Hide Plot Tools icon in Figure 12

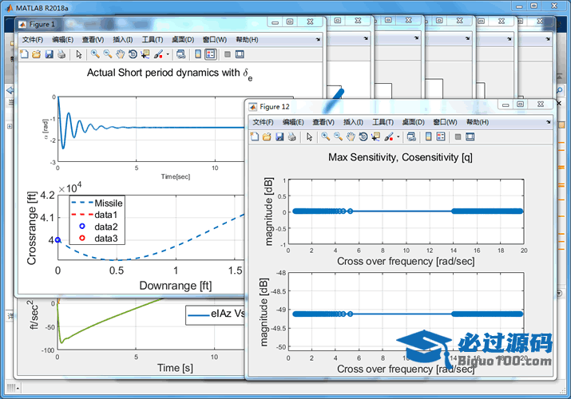(458, 136)
